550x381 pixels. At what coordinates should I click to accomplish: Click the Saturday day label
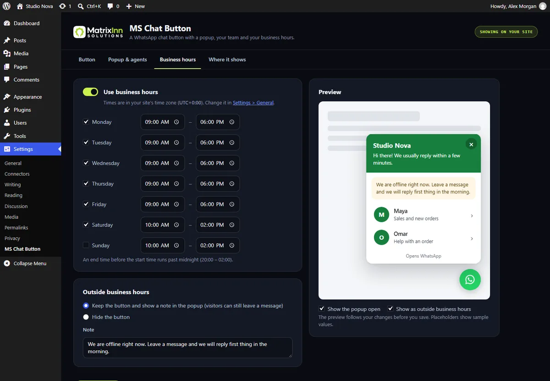[x=102, y=225]
